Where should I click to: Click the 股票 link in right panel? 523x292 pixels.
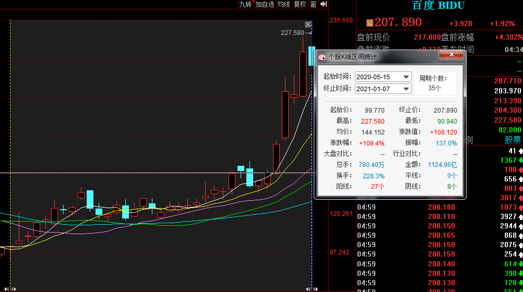(513, 140)
